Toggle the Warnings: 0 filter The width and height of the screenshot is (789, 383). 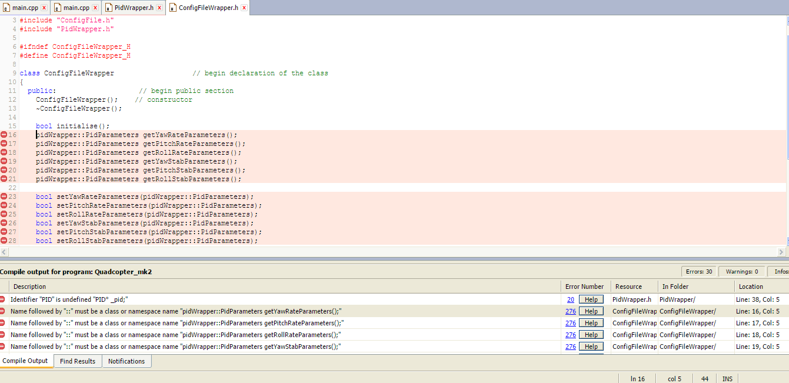pos(741,272)
